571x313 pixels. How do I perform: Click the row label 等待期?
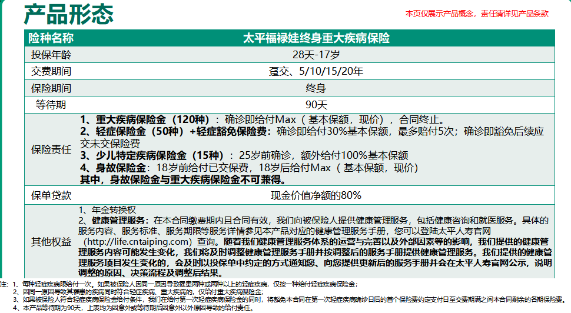51,105
